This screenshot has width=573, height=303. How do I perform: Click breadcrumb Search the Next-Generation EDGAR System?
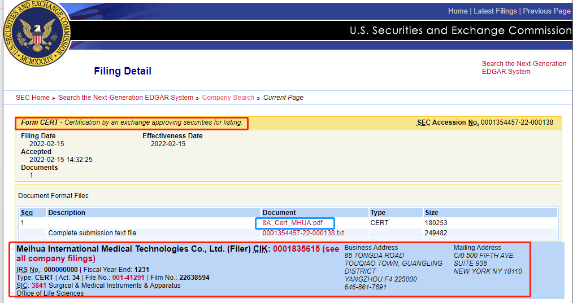point(125,98)
